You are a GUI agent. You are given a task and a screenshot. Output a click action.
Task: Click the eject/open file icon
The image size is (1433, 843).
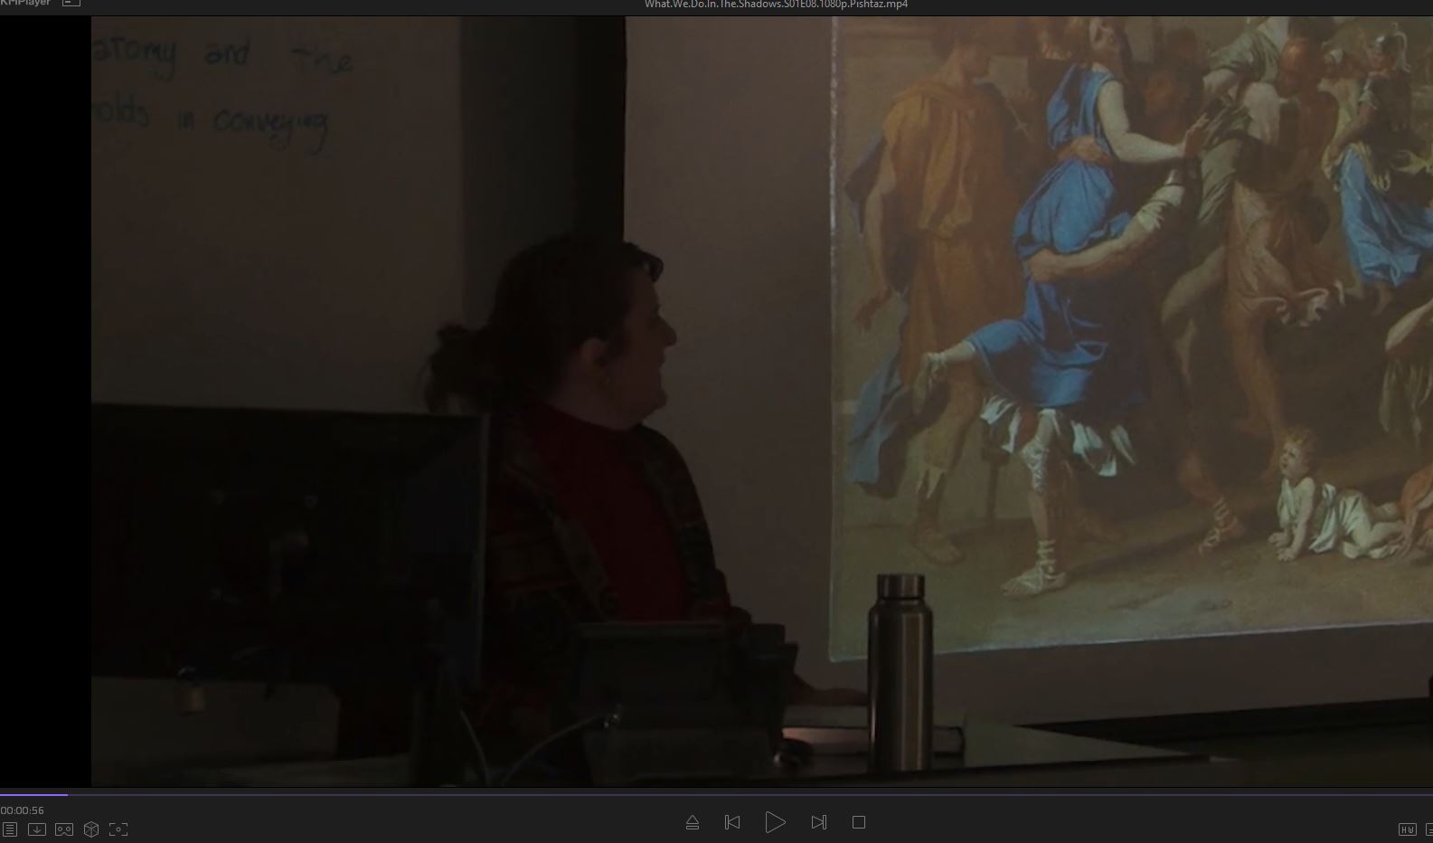693,822
